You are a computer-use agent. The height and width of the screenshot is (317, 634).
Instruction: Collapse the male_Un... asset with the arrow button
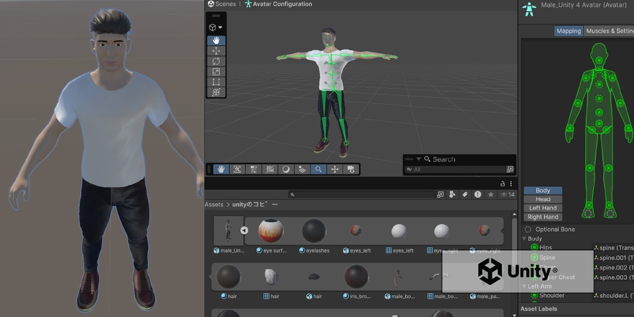pyautogui.click(x=244, y=230)
